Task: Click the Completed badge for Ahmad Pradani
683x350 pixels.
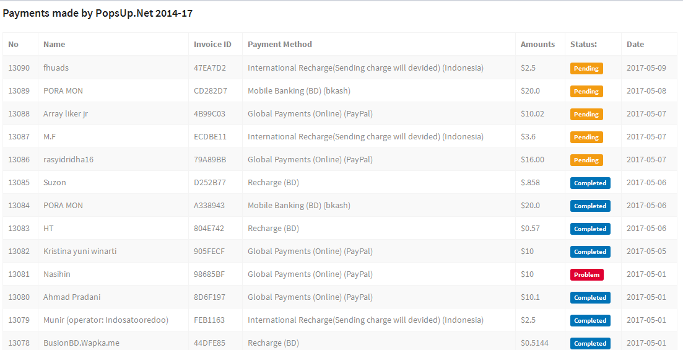Action: pos(590,297)
